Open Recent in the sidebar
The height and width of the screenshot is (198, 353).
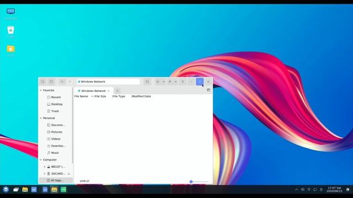click(56, 97)
